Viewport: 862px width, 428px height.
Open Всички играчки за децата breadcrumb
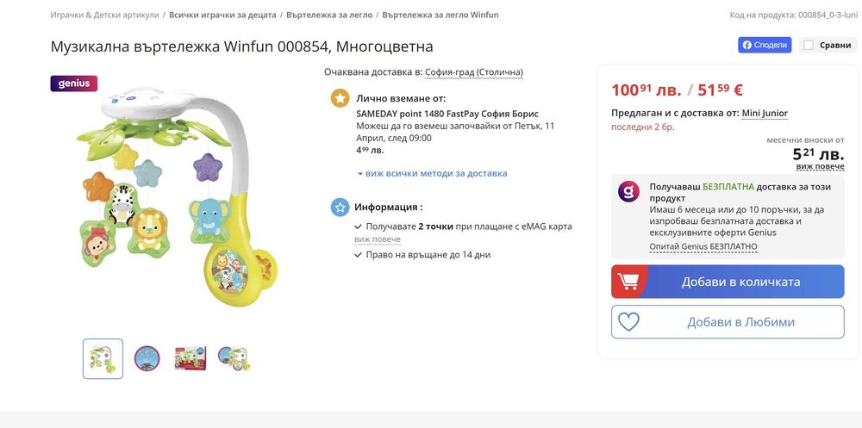pyautogui.click(x=222, y=15)
